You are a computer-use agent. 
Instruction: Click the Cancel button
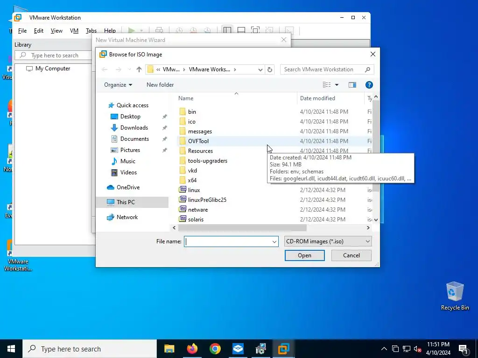pos(351,255)
